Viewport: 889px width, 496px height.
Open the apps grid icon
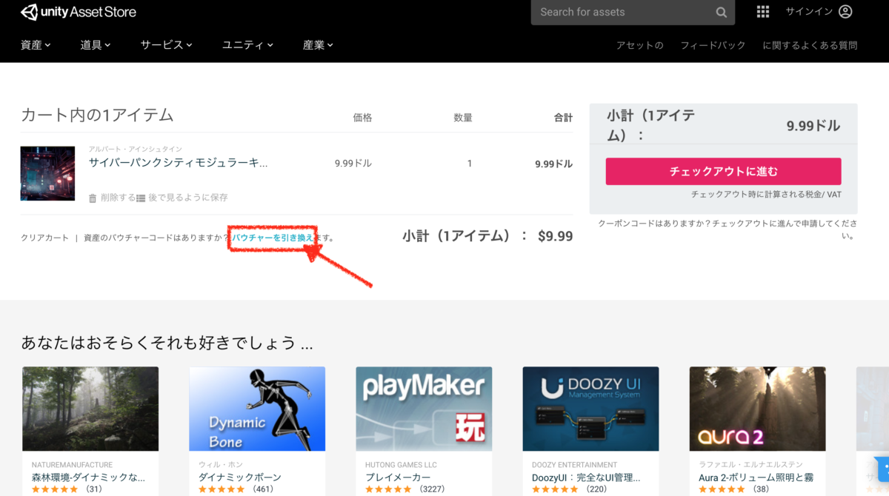click(x=763, y=12)
